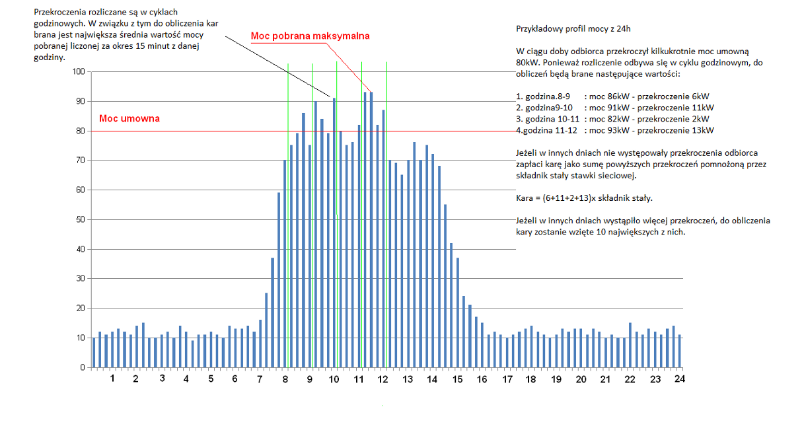Click the x-axis hour label 24
Viewport: 802px width, 438px height.
click(x=679, y=379)
